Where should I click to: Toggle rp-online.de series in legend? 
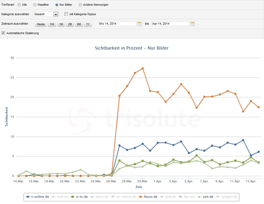click(124, 197)
